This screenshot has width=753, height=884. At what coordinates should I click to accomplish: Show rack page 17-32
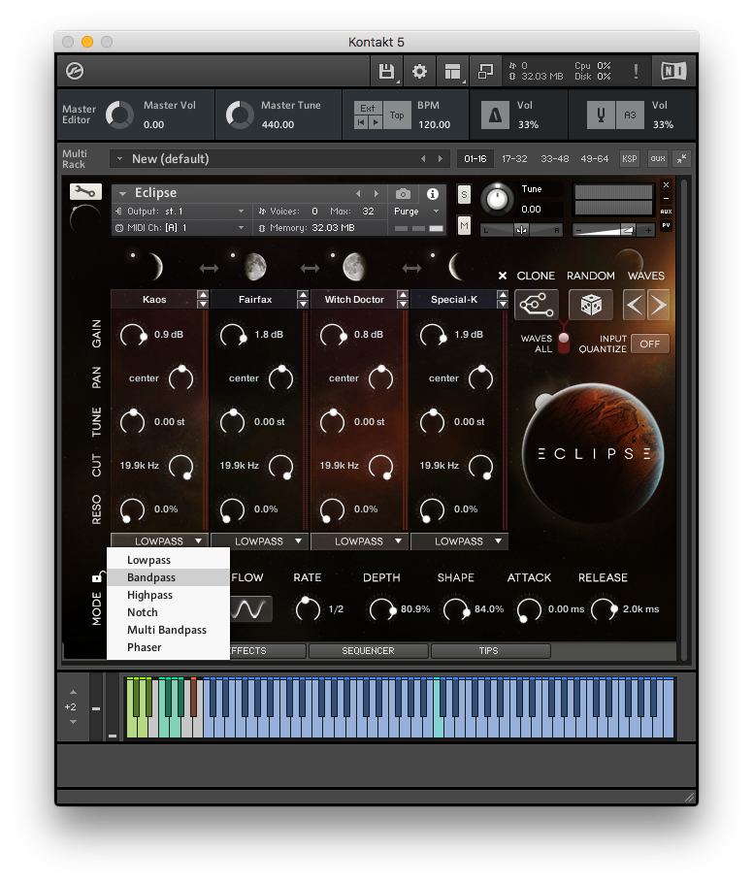click(x=514, y=159)
